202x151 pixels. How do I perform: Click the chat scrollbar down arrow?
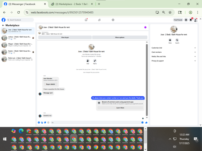pyautogui.click(x=147, y=118)
